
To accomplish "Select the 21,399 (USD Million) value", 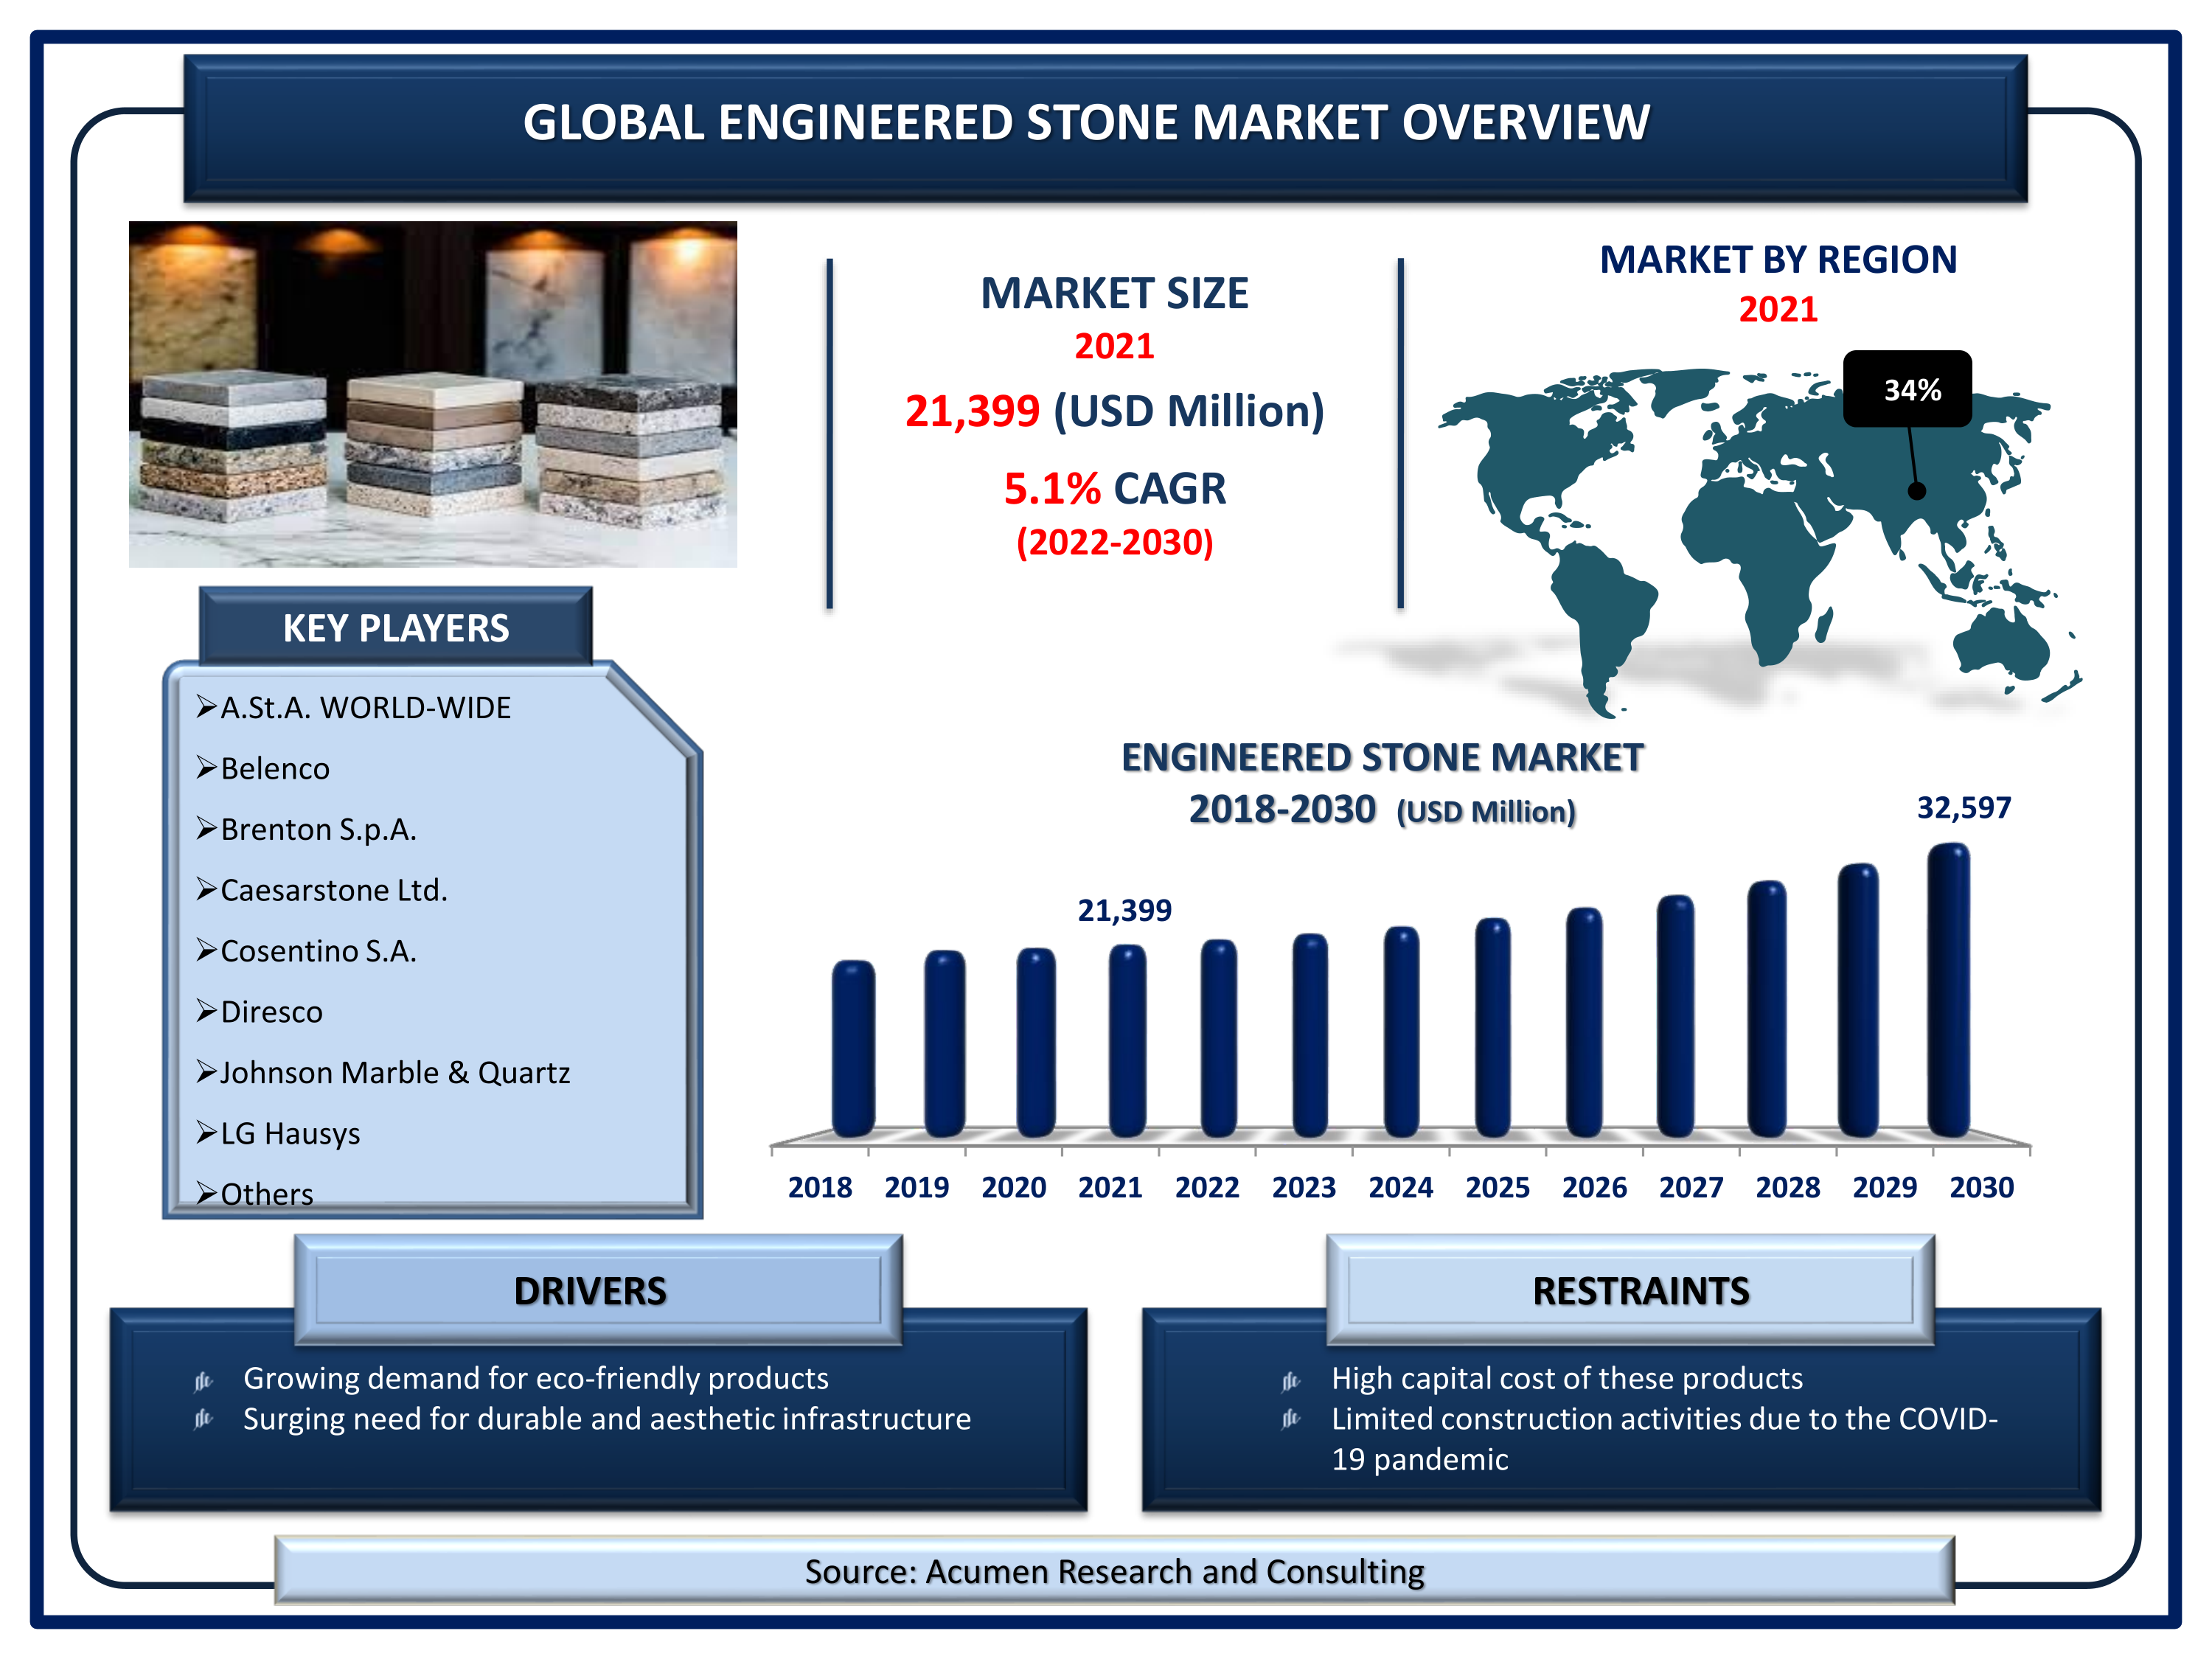I will 1114,411.
